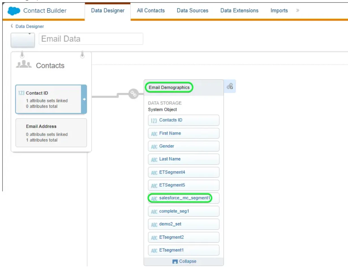The image size is (348, 276).
Task: Select the demo2_set attribute
Action: point(184,224)
